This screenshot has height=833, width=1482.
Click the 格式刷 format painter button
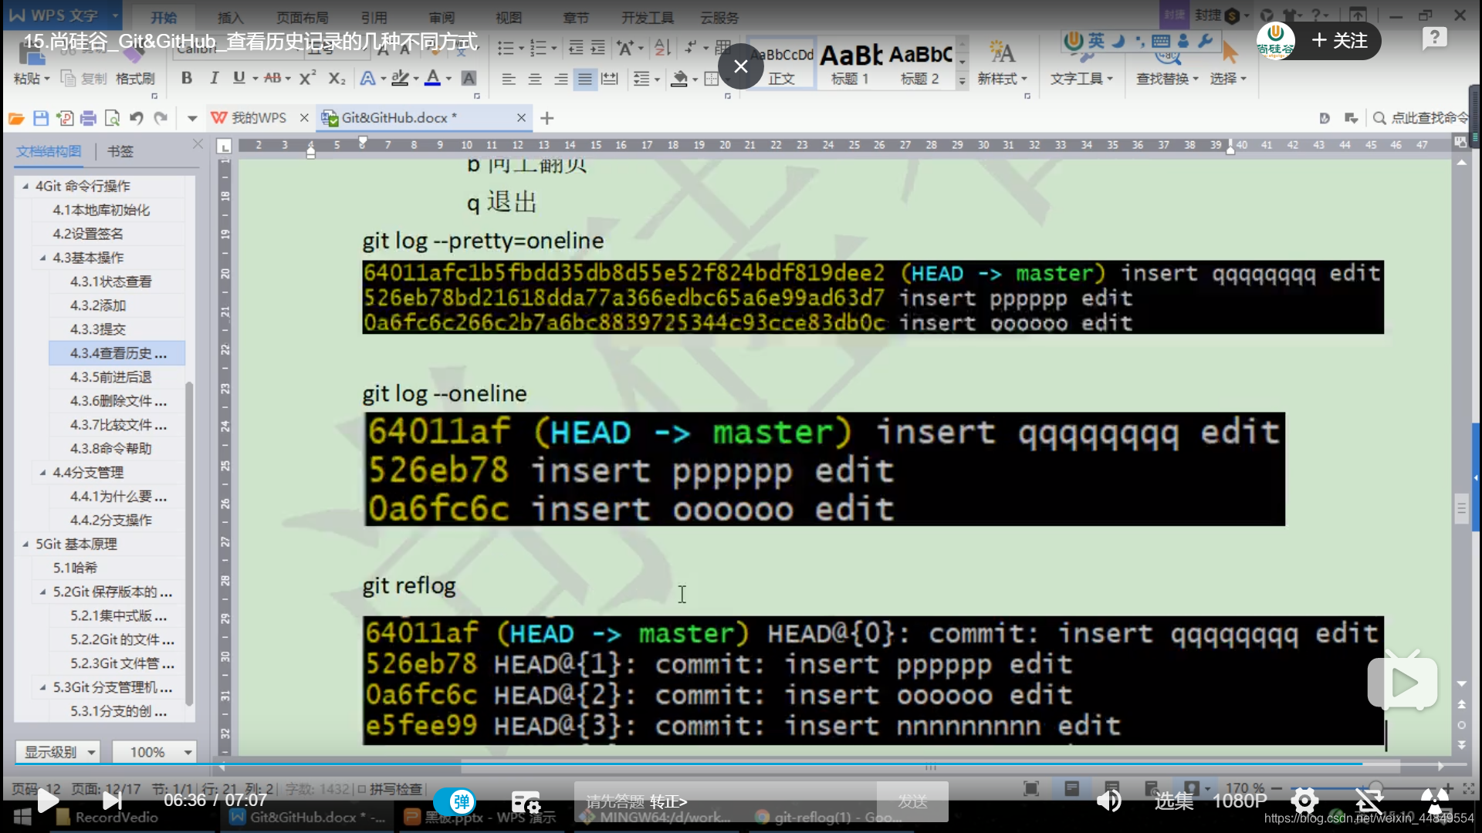135,79
